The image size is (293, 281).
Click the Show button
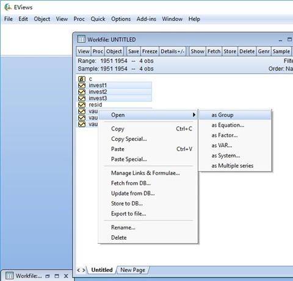(197, 51)
